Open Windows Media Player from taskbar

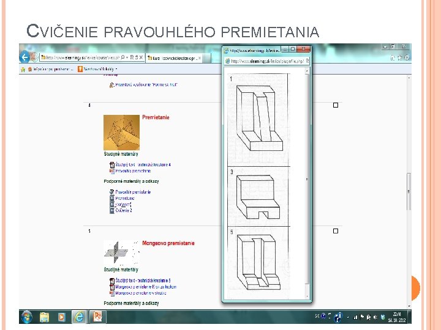click(x=61, y=317)
